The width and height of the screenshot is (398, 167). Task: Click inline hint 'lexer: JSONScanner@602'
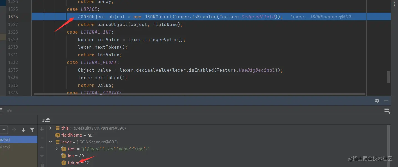[321, 17]
